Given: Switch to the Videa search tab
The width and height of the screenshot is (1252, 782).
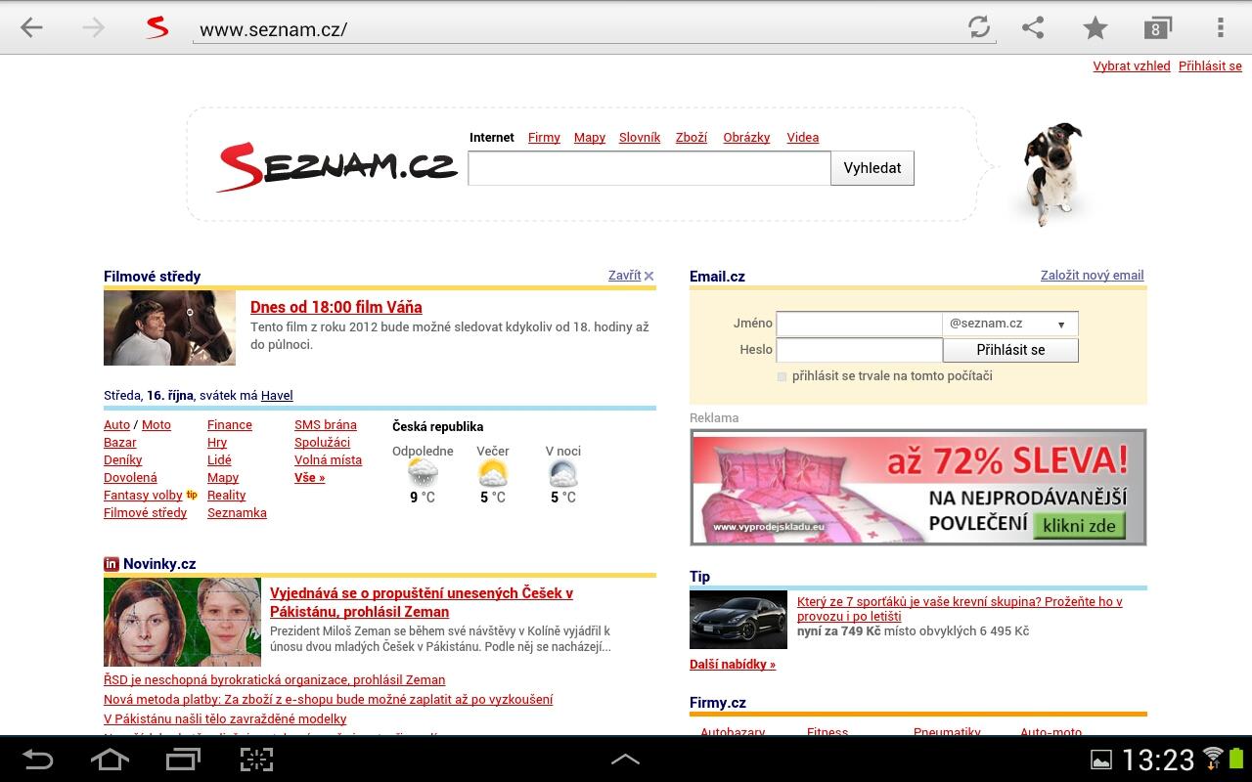Looking at the screenshot, I should (803, 138).
